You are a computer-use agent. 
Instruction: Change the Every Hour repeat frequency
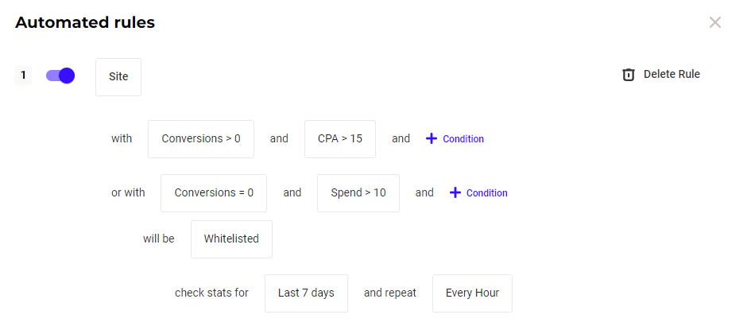[472, 293]
